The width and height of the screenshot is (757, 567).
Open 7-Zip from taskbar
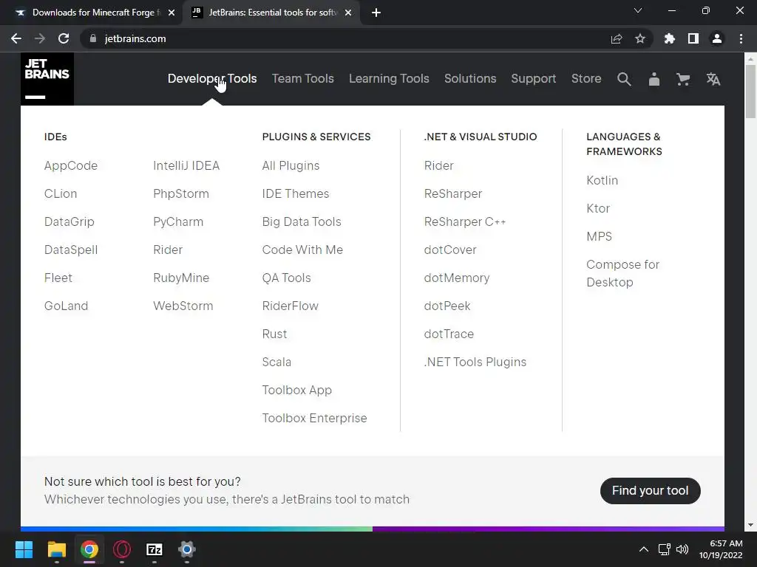click(x=155, y=549)
